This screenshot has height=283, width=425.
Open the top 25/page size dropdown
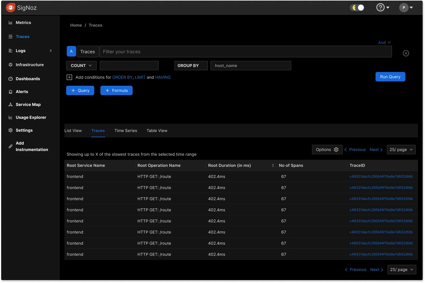click(401, 150)
